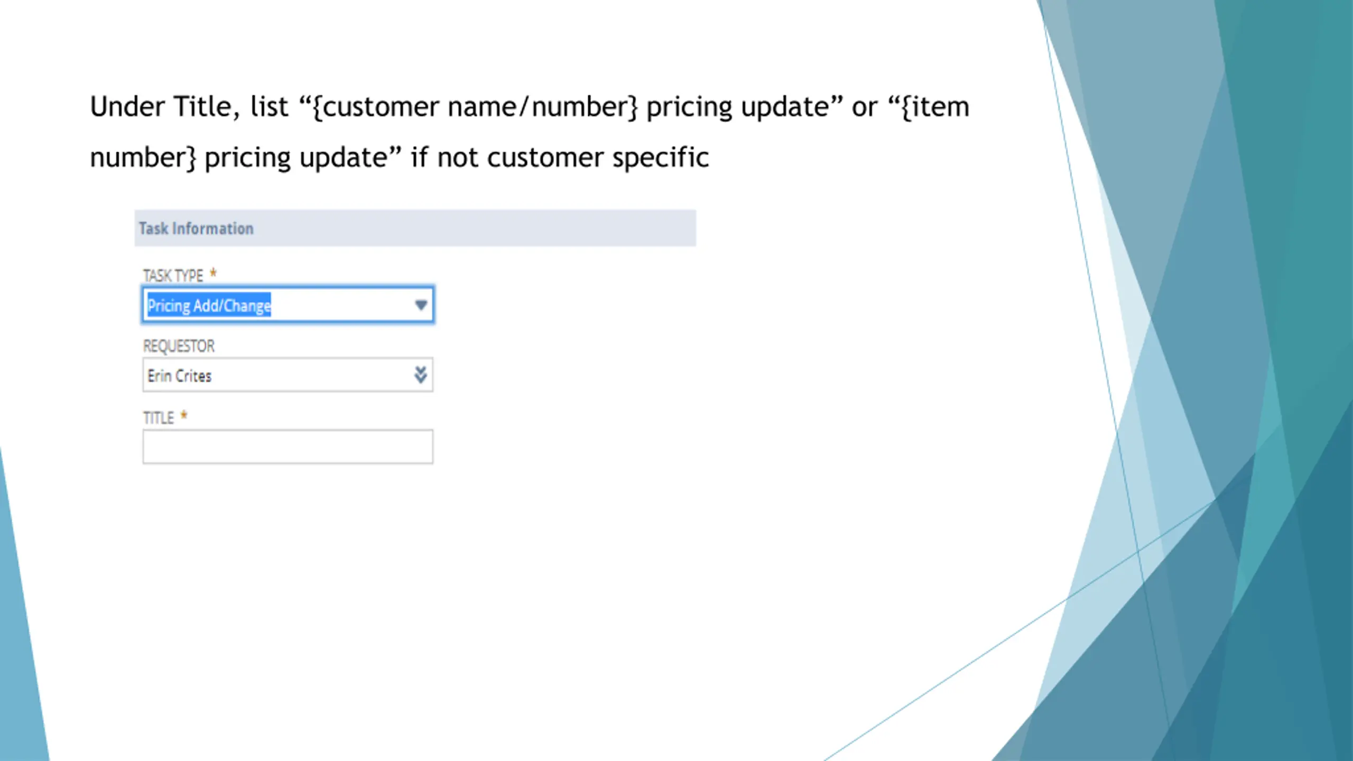Open the Task Type dropdown arrow
The image size is (1353, 761).
[x=421, y=305]
